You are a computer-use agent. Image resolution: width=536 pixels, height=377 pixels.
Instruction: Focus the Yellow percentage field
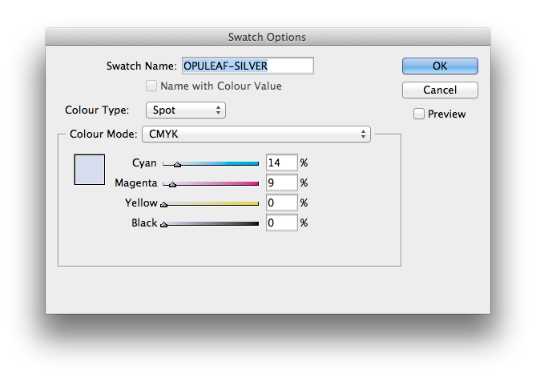pos(281,203)
